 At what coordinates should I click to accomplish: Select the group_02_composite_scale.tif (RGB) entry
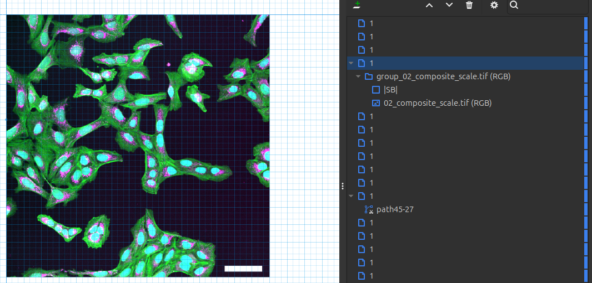click(443, 76)
